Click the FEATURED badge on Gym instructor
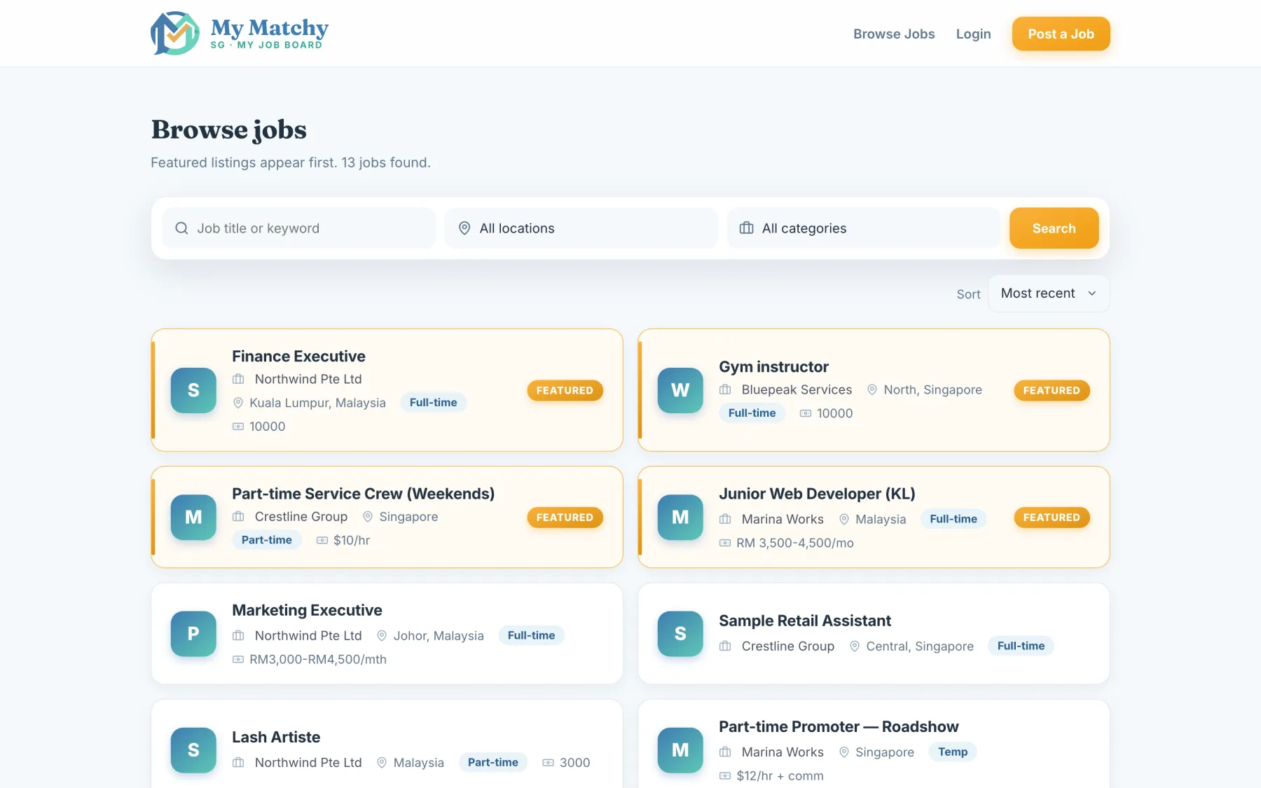The height and width of the screenshot is (788, 1261). (x=1052, y=390)
